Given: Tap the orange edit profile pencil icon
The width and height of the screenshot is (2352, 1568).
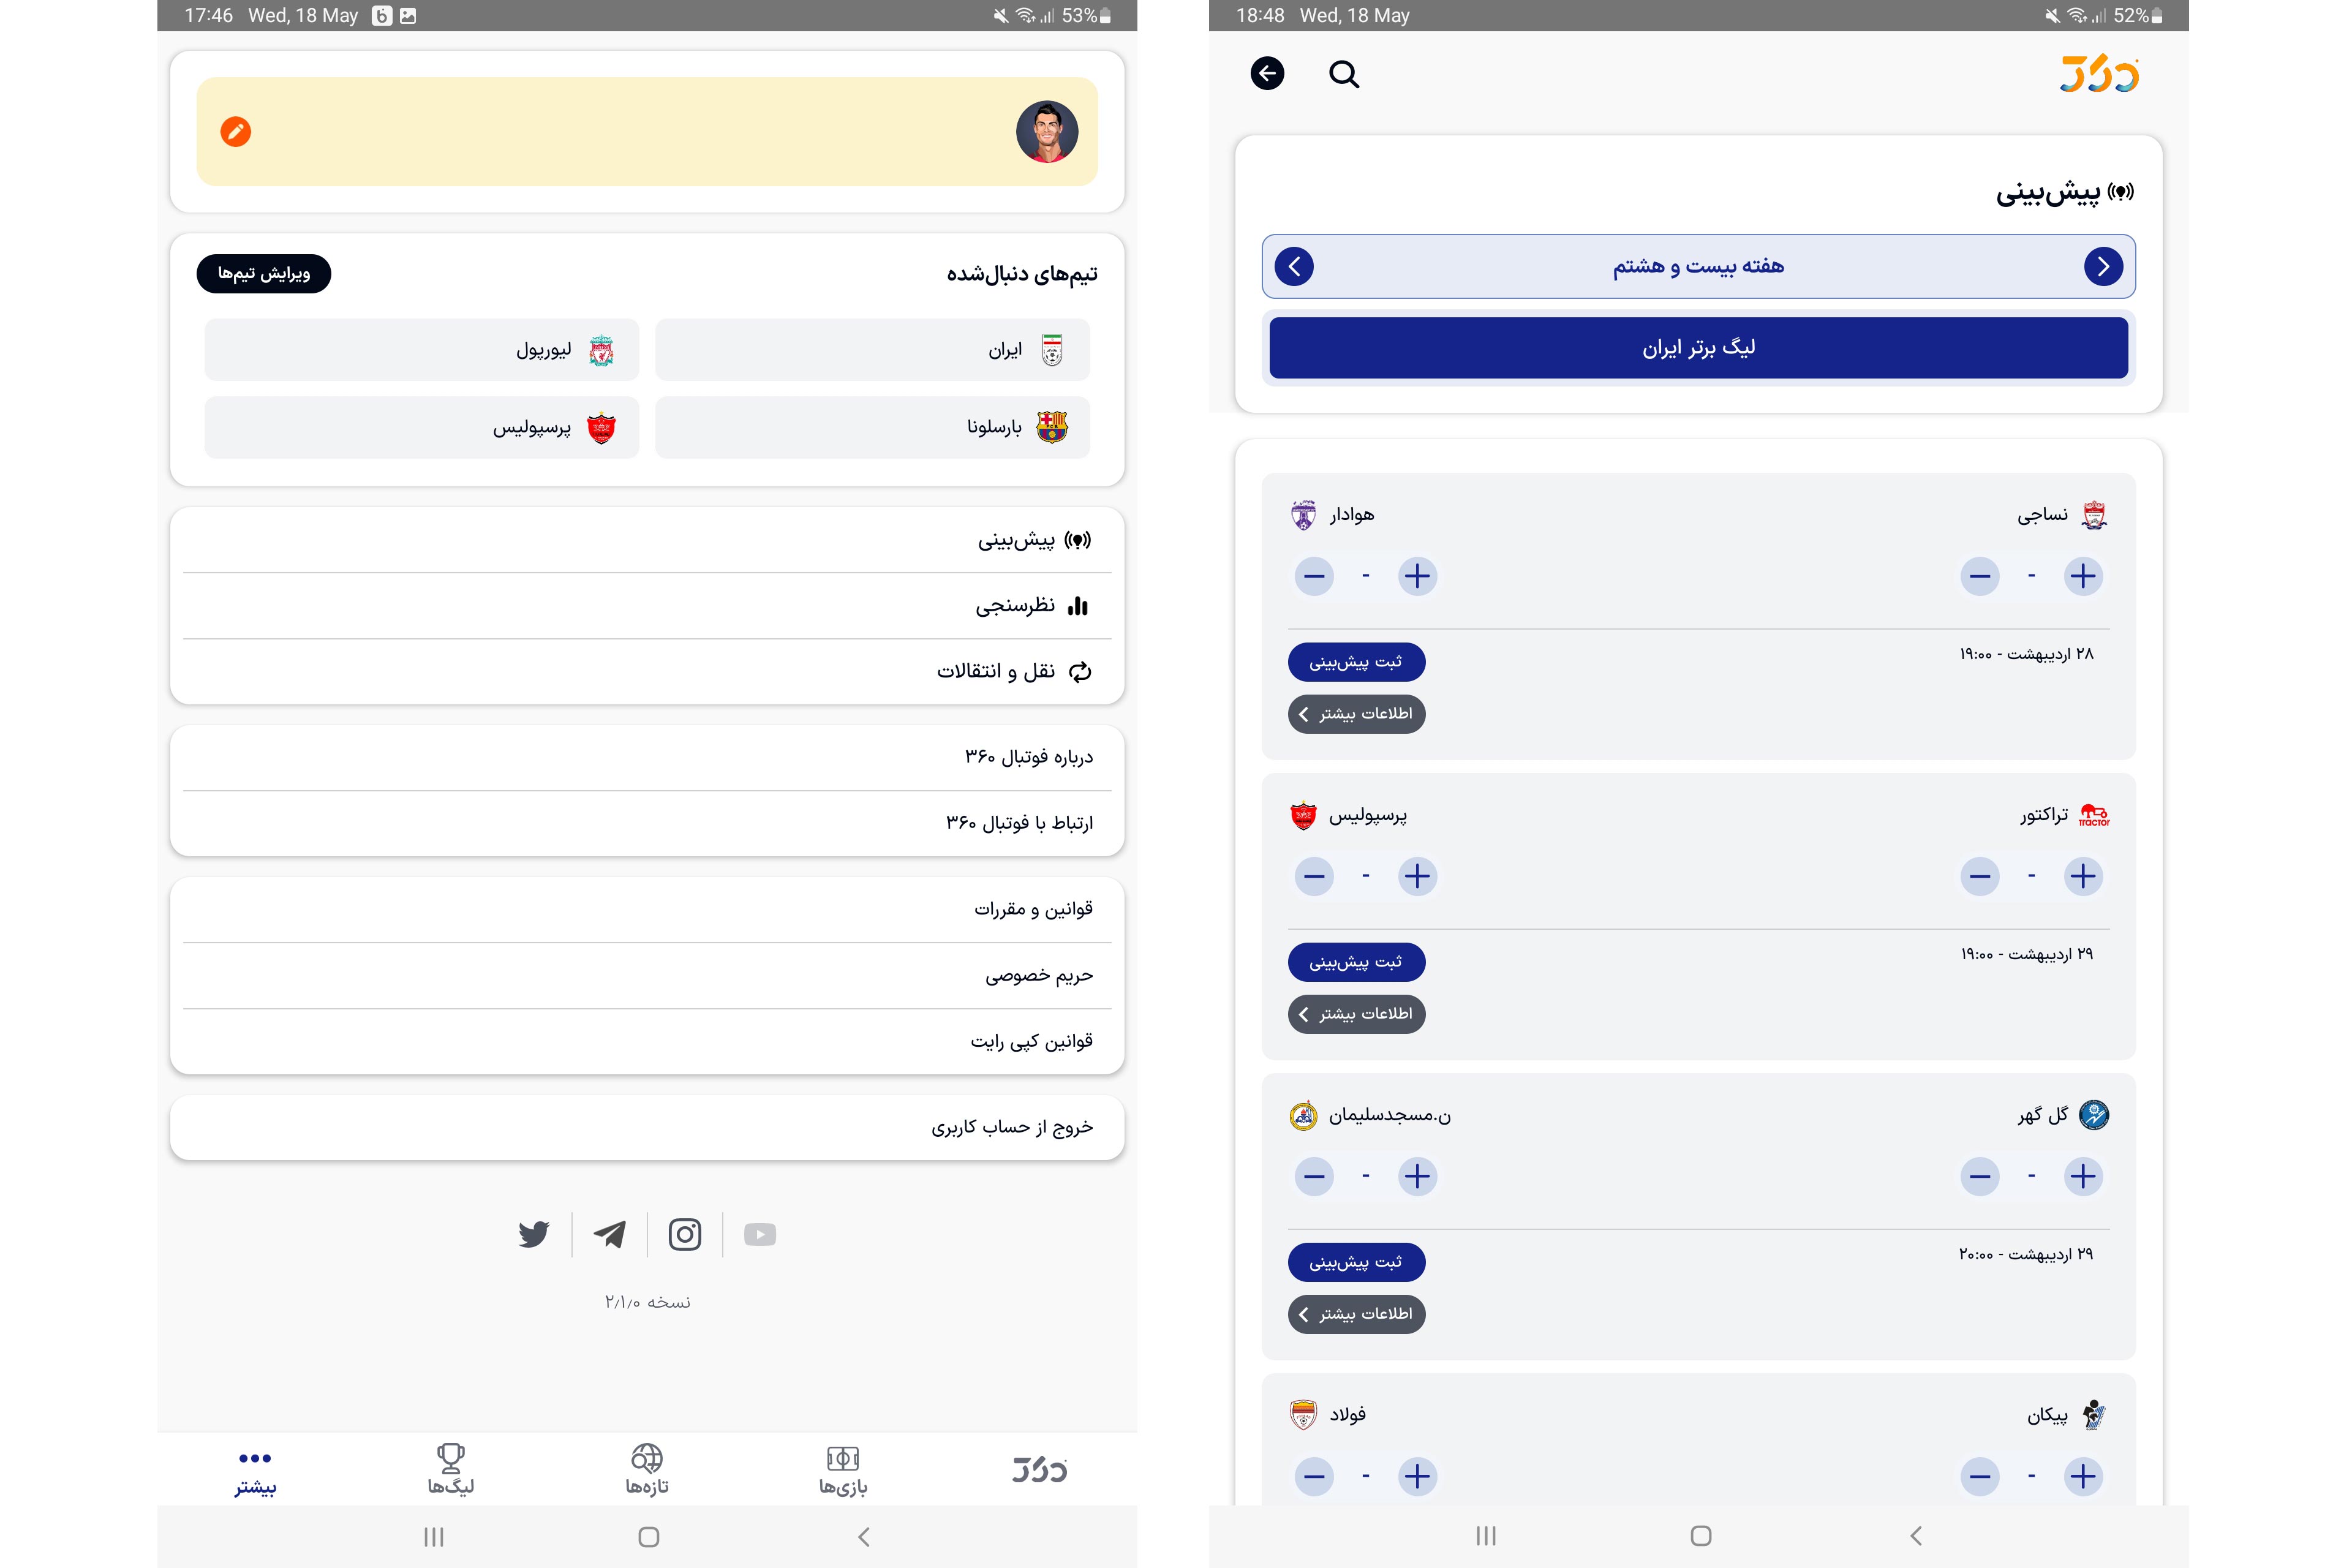Looking at the screenshot, I should pyautogui.click(x=236, y=132).
